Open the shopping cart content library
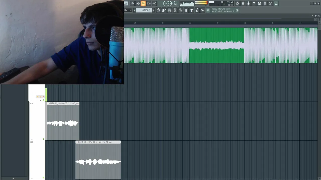321x180 pixels. (208, 10)
